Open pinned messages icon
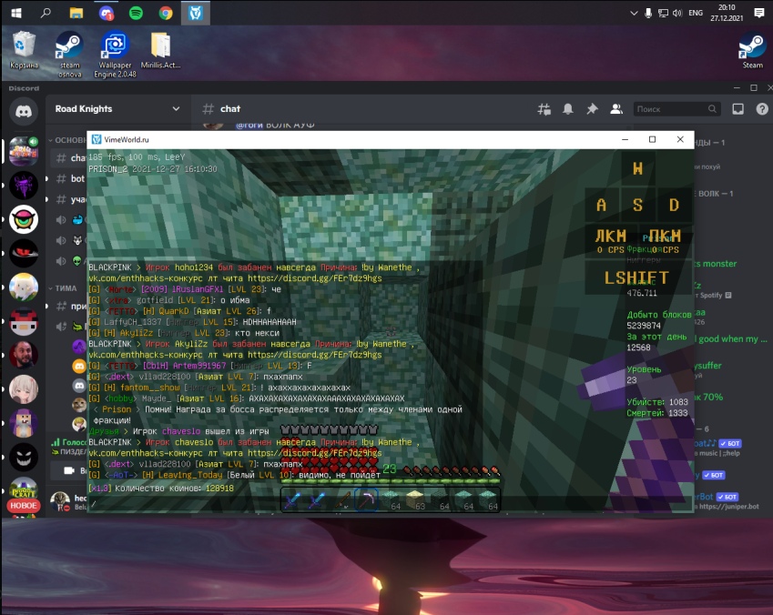 (x=592, y=109)
